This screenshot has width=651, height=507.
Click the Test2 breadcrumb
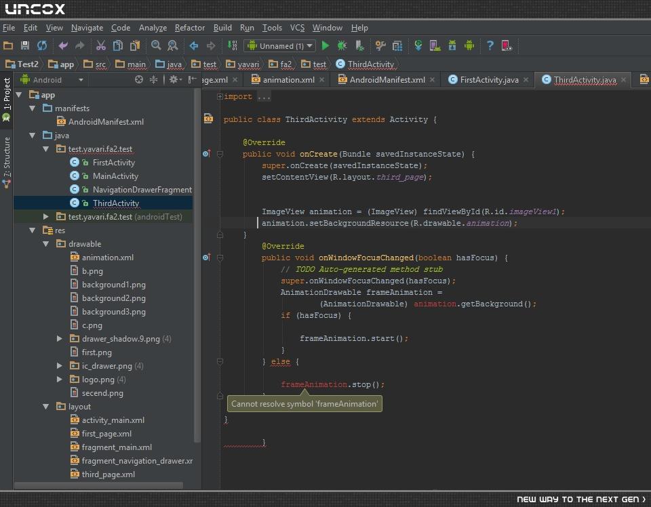pos(22,64)
